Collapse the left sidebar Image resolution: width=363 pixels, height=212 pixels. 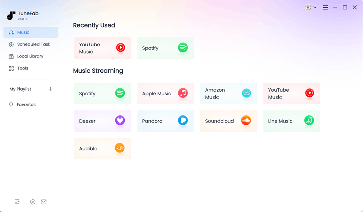tap(17, 201)
